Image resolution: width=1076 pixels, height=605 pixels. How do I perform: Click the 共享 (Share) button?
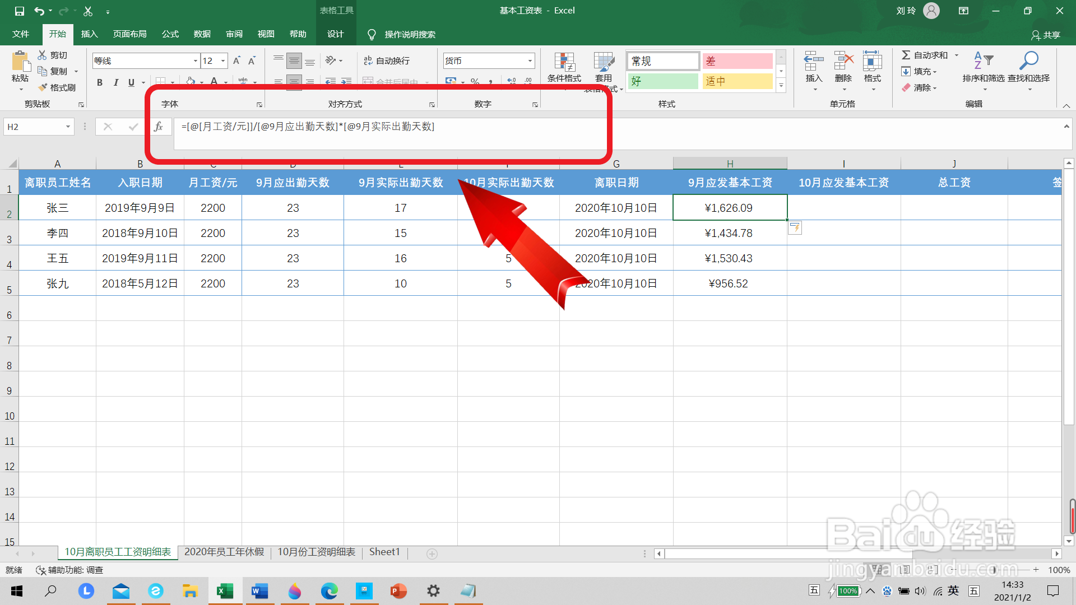(x=1046, y=35)
